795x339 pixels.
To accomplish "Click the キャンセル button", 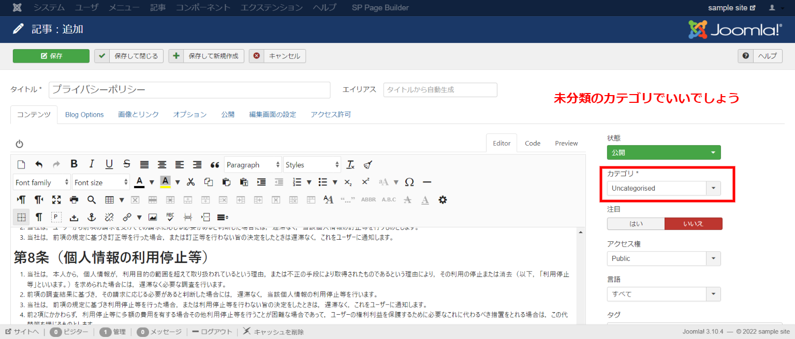I will 277,56.
